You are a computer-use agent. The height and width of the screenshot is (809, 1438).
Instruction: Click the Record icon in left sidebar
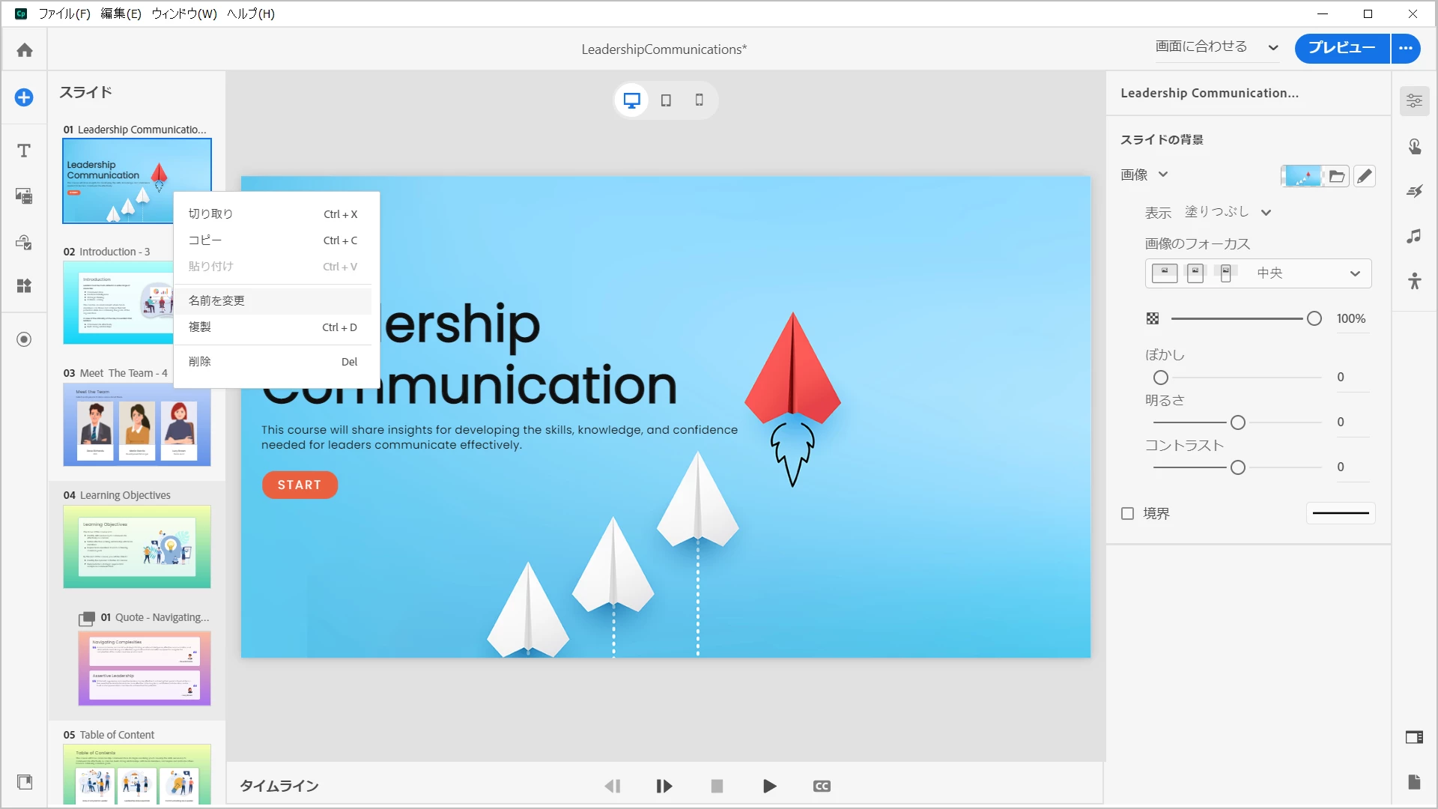pyautogui.click(x=24, y=339)
